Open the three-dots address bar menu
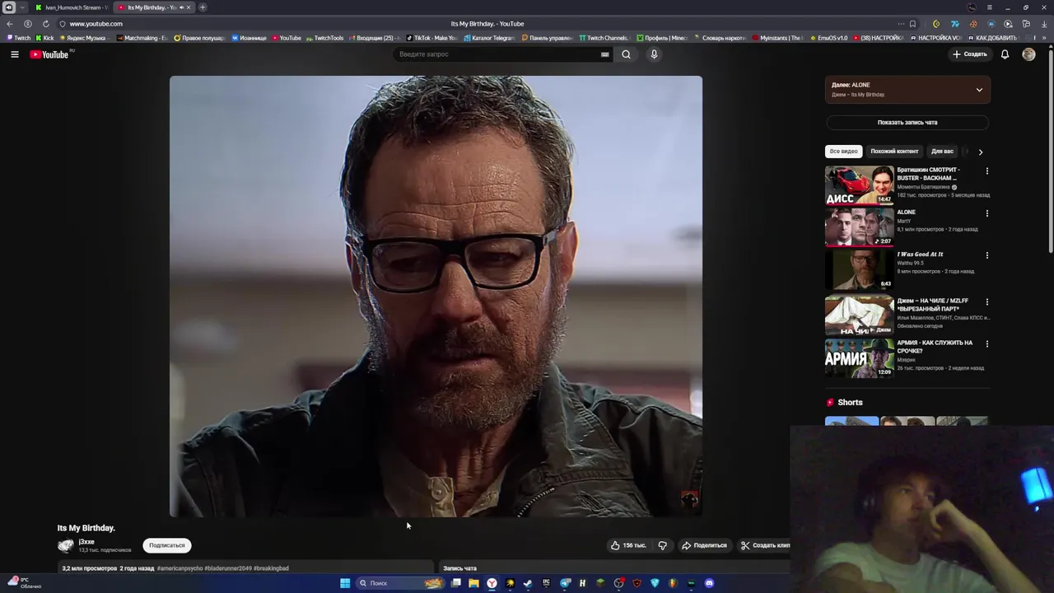 tap(901, 24)
